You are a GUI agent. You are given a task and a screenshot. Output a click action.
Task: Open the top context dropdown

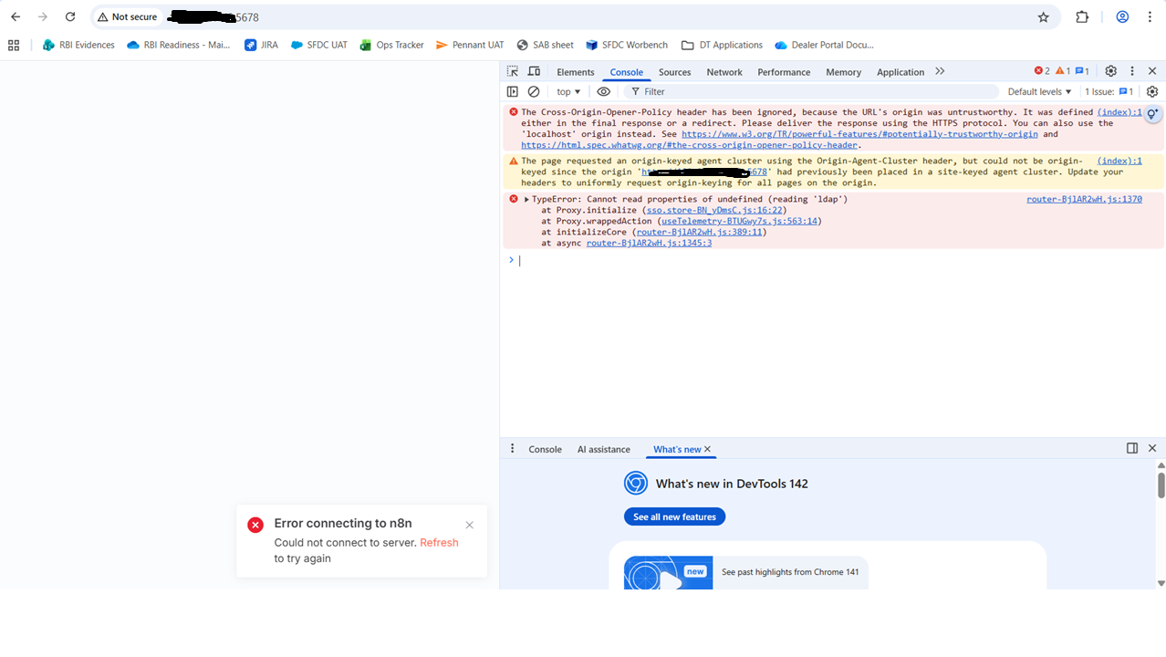tap(568, 91)
